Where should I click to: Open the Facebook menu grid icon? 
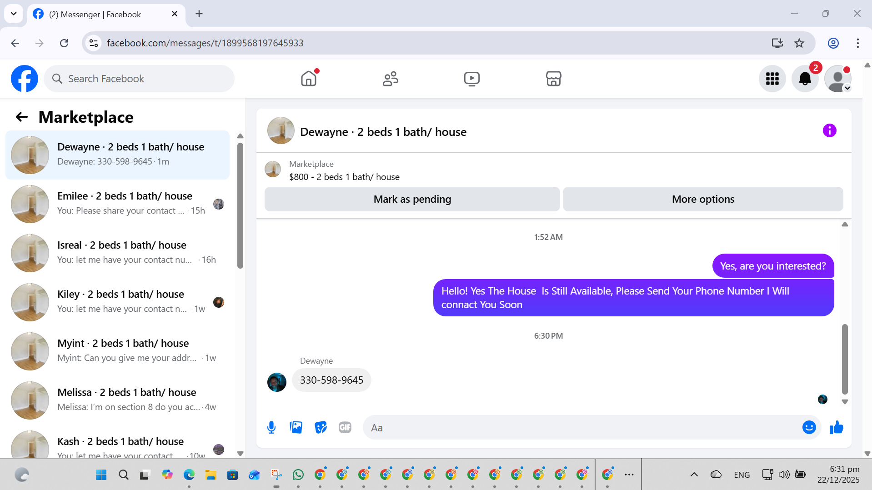coord(772,79)
